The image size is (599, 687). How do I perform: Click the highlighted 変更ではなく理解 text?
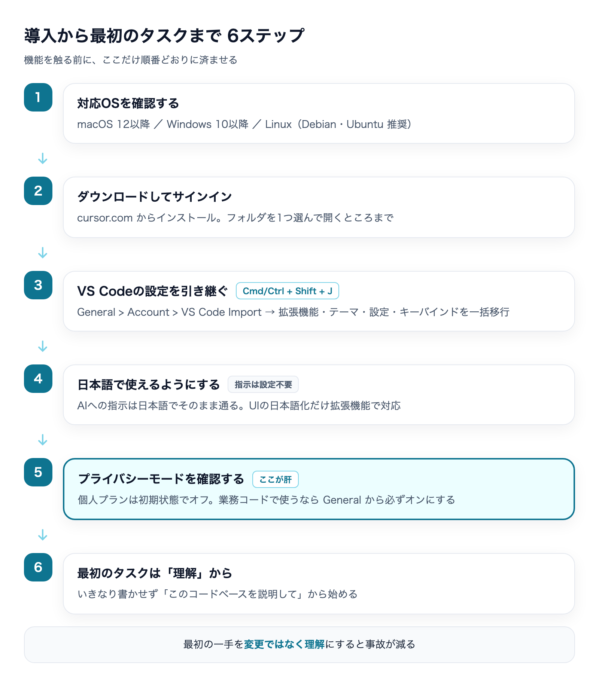point(284,644)
